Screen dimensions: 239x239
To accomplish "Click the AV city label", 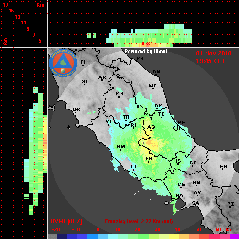I will click(x=197, y=193).
